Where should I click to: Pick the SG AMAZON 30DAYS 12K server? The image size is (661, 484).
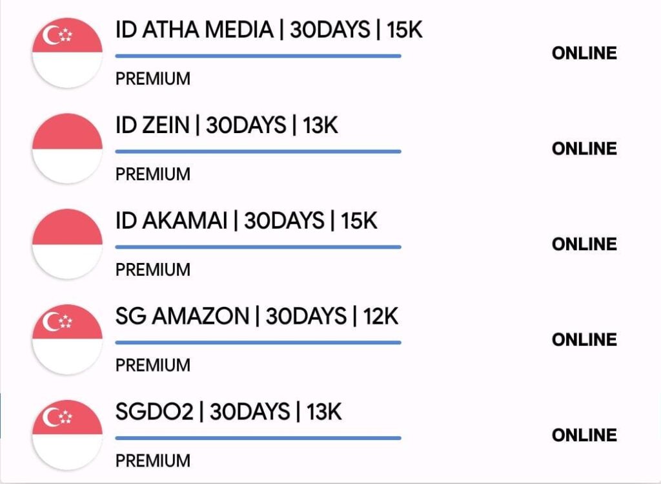point(257,317)
